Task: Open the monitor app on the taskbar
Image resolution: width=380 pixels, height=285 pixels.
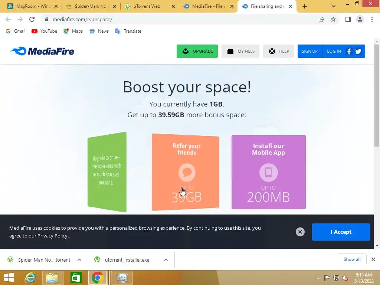Action: click(122, 278)
